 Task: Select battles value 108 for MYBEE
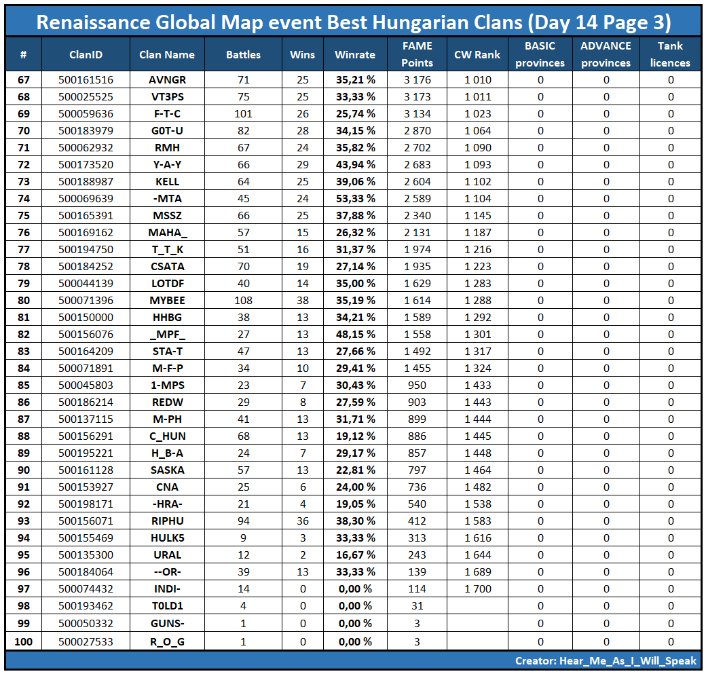pyautogui.click(x=243, y=300)
